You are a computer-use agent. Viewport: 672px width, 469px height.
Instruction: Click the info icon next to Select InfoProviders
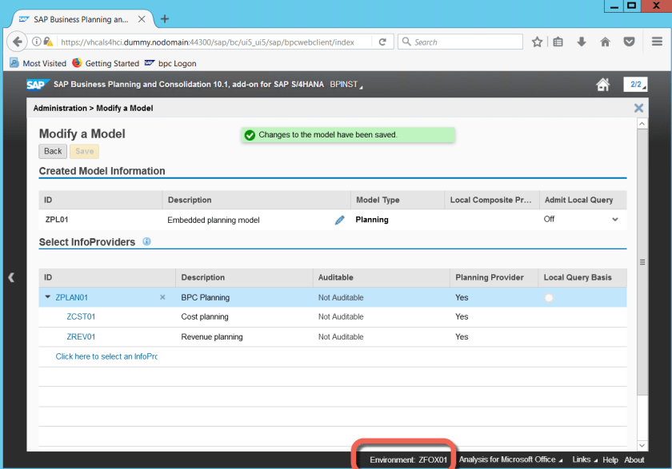pyautogui.click(x=147, y=241)
